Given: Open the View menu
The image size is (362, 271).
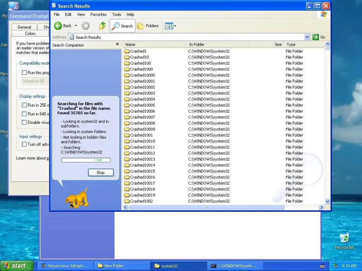Looking at the screenshot, I should 81,14.
